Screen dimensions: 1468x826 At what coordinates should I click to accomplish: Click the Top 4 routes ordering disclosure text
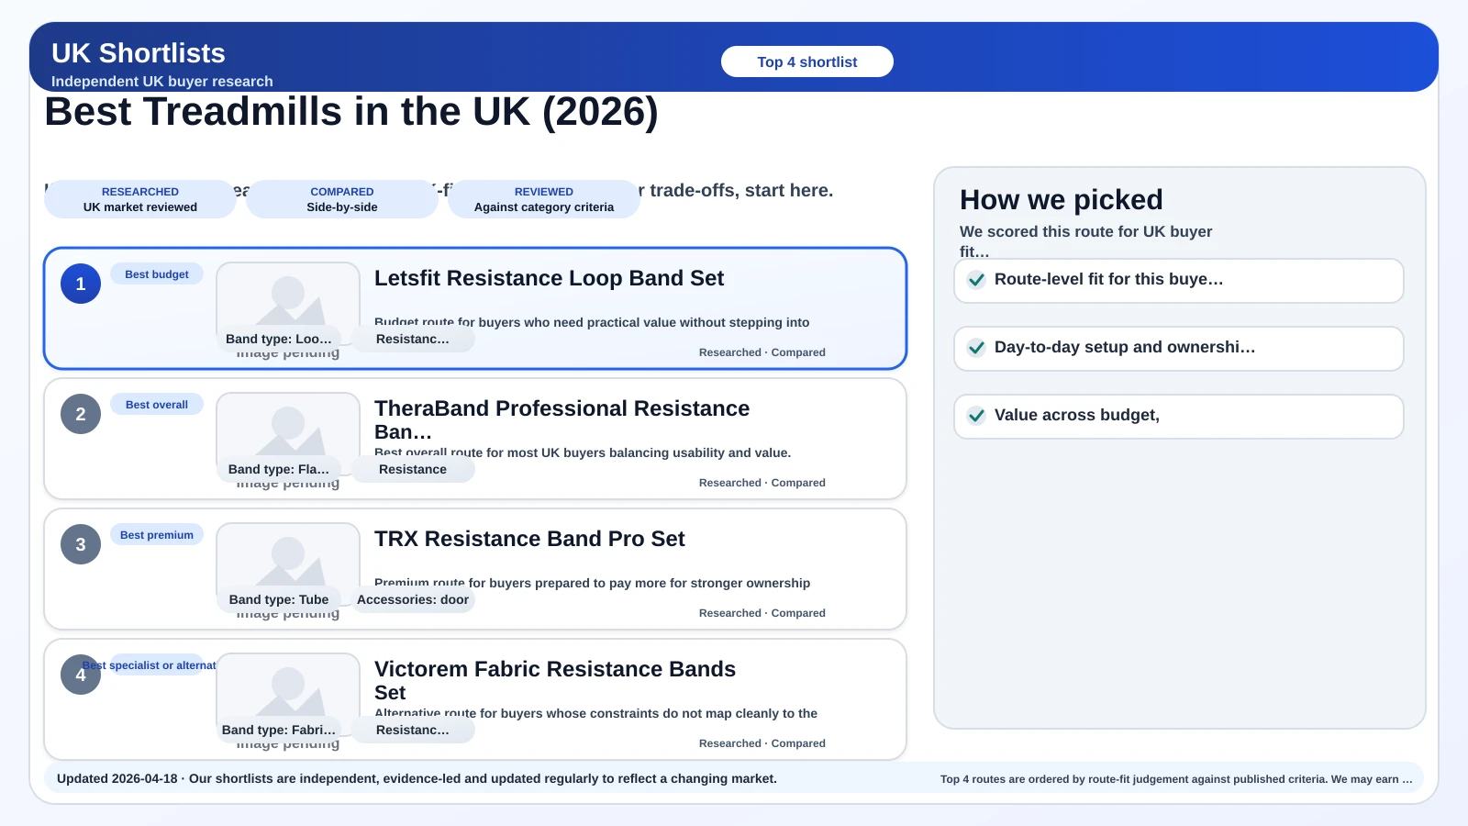coord(1176,779)
